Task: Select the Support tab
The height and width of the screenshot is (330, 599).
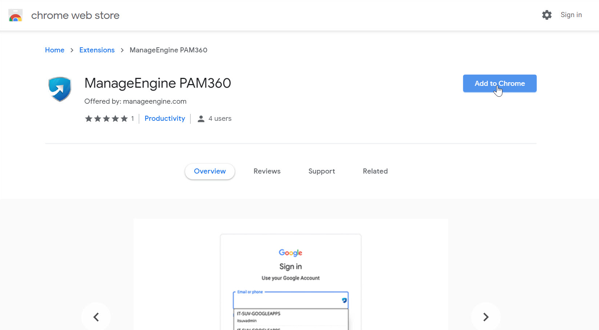Action: (x=322, y=171)
